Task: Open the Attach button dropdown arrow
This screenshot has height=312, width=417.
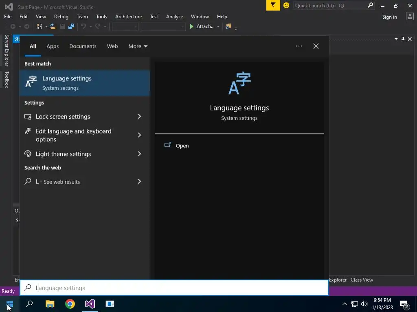Action: (218, 26)
